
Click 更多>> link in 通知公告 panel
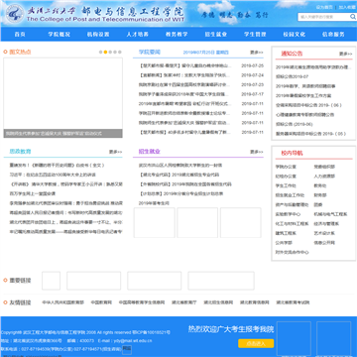(x=346, y=54)
